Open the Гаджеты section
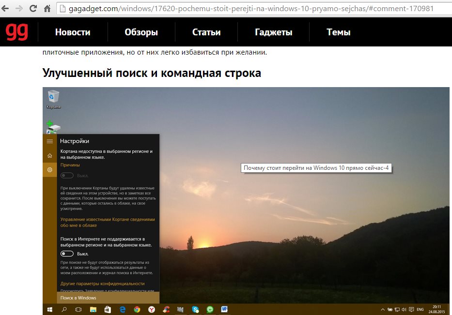The image size is (452, 315). (x=273, y=32)
